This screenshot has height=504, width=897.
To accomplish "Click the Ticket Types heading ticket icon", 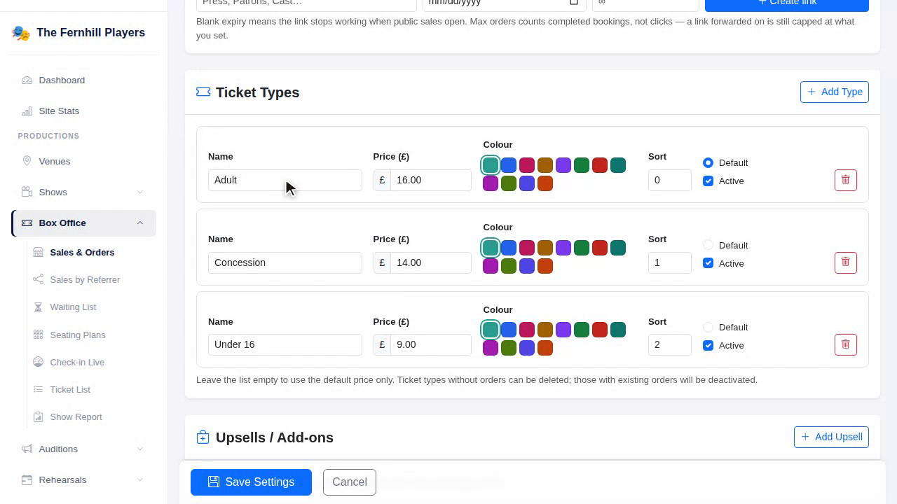I will pyautogui.click(x=203, y=92).
